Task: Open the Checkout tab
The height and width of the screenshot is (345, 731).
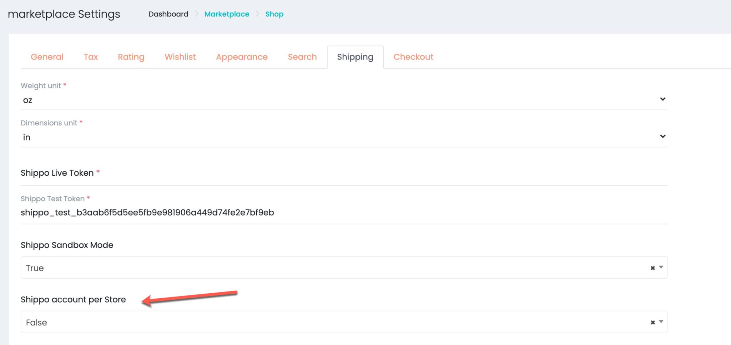Action: 413,57
